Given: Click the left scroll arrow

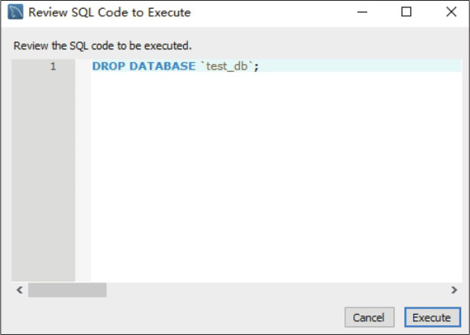Looking at the screenshot, I should (x=19, y=290).
